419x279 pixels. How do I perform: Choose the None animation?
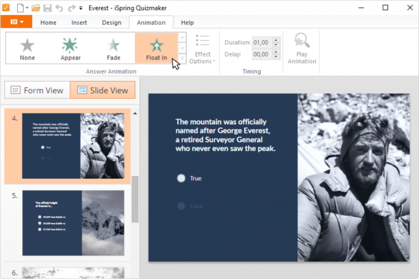coord(27,48)
